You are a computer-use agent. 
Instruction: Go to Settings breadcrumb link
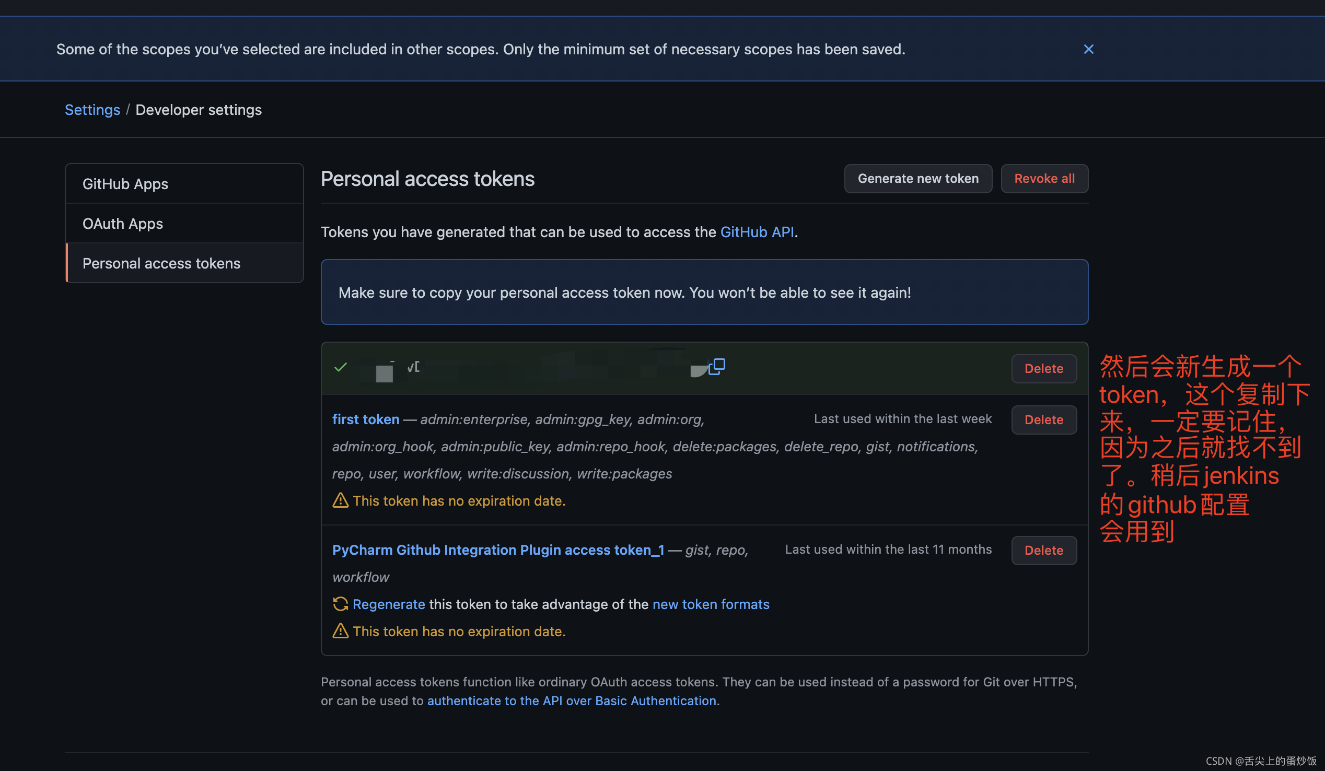[x=92, y=110]
